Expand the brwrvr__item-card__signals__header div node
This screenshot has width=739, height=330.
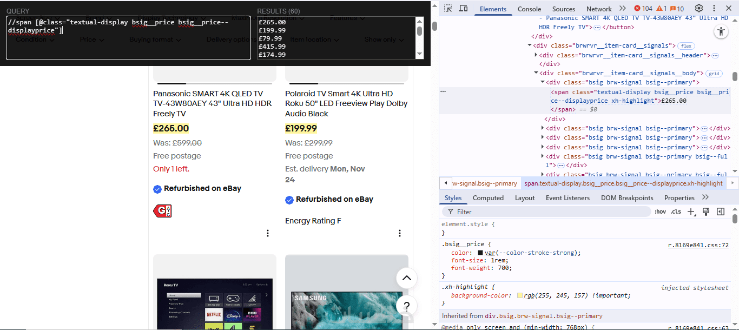pos(536,55)
